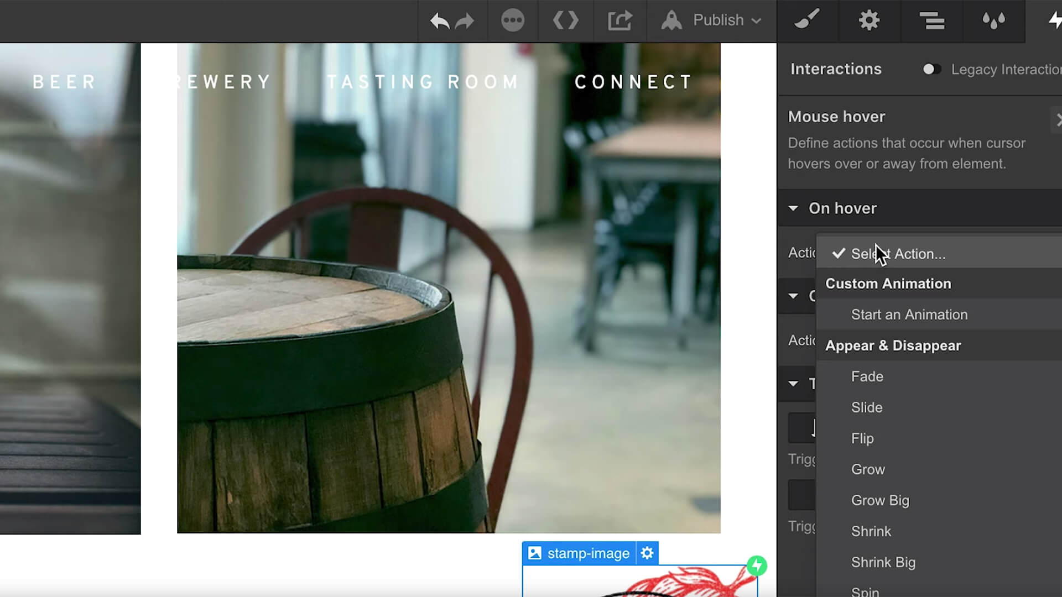Expand the Mouse hover chevron

click(x=1056, y=120)
